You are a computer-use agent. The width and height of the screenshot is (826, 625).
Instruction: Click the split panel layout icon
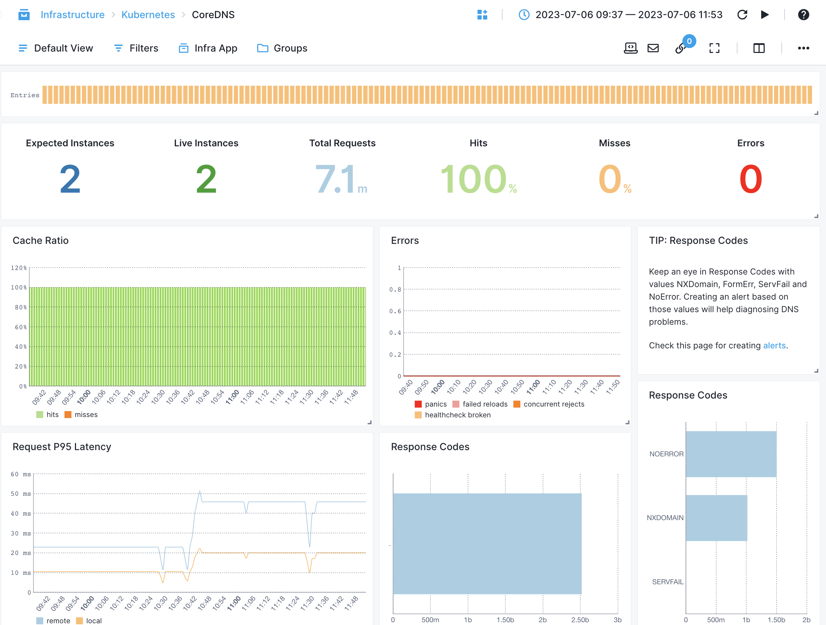click(x=759, y=47)
